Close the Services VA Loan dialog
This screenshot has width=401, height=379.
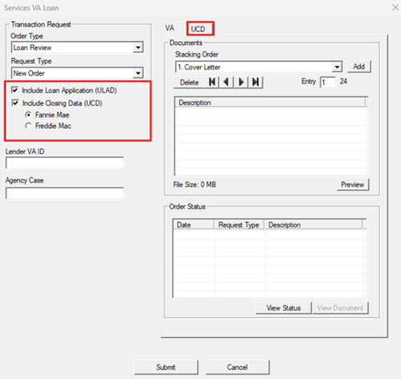click(395, 7)
